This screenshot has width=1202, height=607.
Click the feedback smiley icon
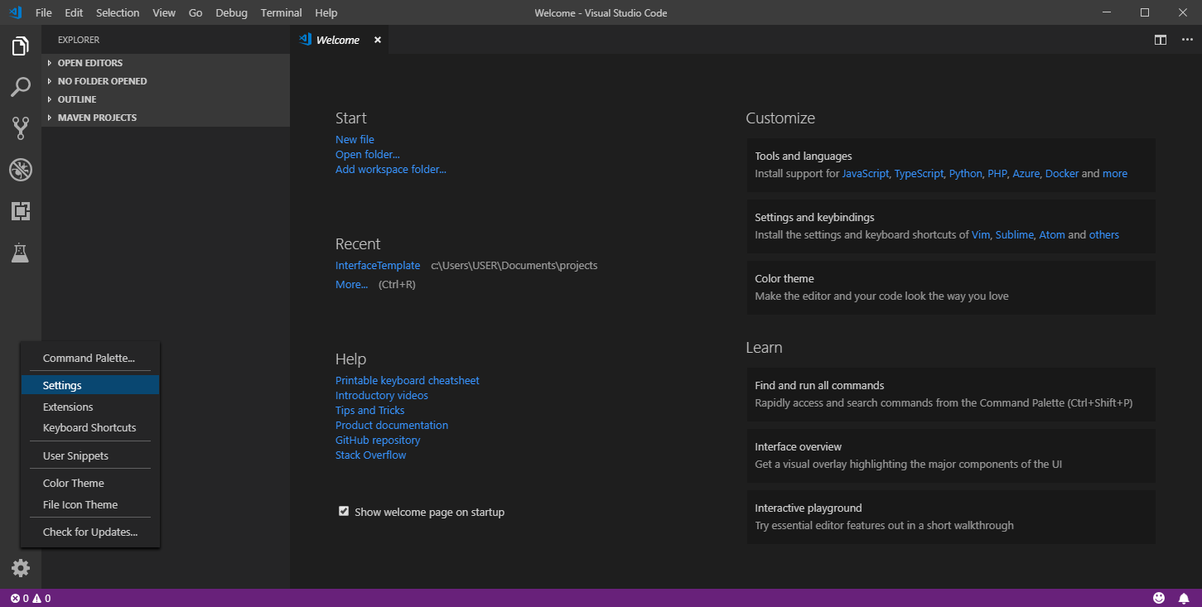point(1159,598)
